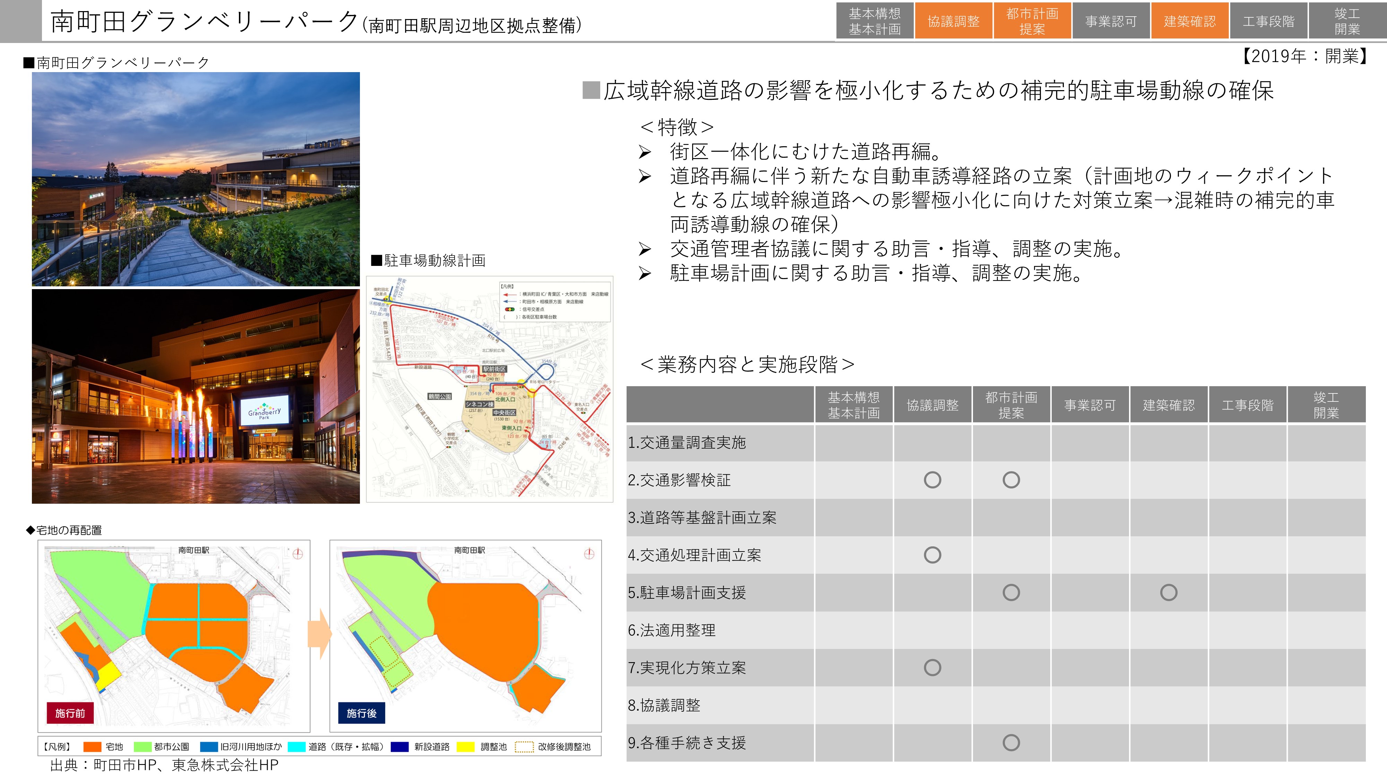Click the red 施行前 label
Image resolution: width=1387 pixels, height=780 pixels.
[70, 713]
